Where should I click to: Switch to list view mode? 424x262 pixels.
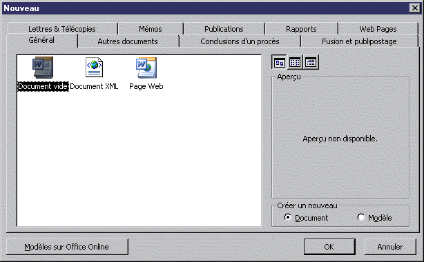pyautogui.click(x=295, y=62)
